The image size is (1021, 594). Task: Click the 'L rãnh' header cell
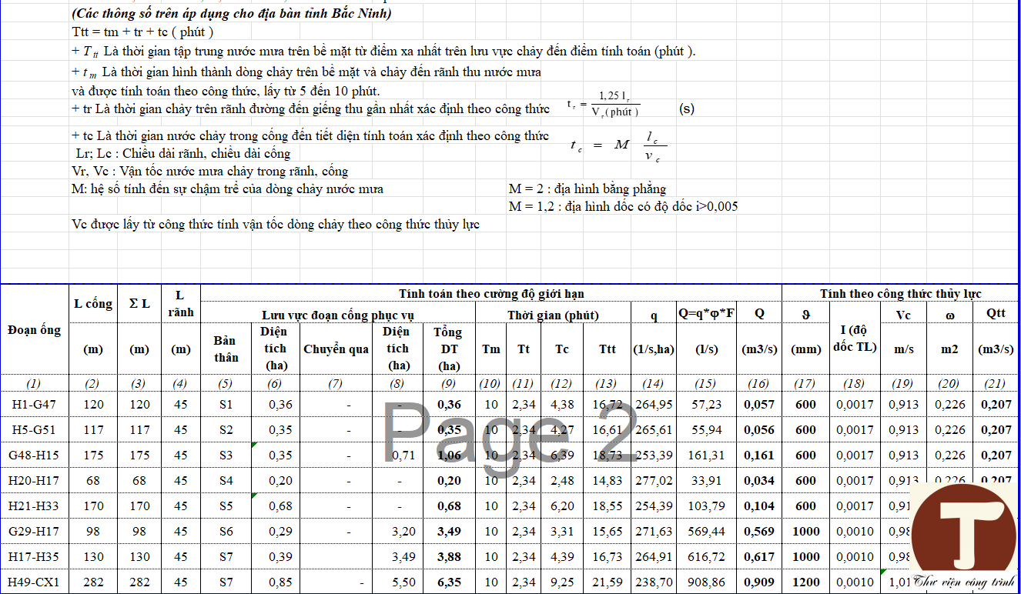(180, 303)
